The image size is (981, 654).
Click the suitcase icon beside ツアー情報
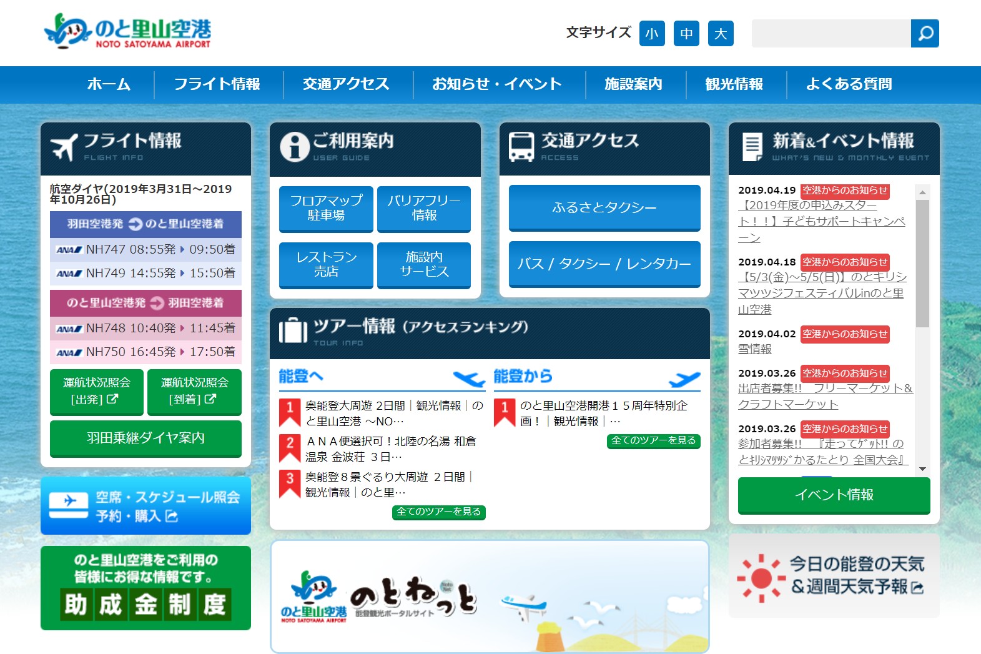click(x=293, y=330)
